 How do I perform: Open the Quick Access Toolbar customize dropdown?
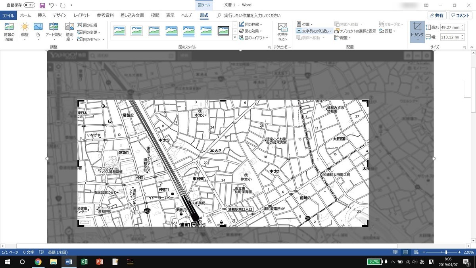[71, 6]
